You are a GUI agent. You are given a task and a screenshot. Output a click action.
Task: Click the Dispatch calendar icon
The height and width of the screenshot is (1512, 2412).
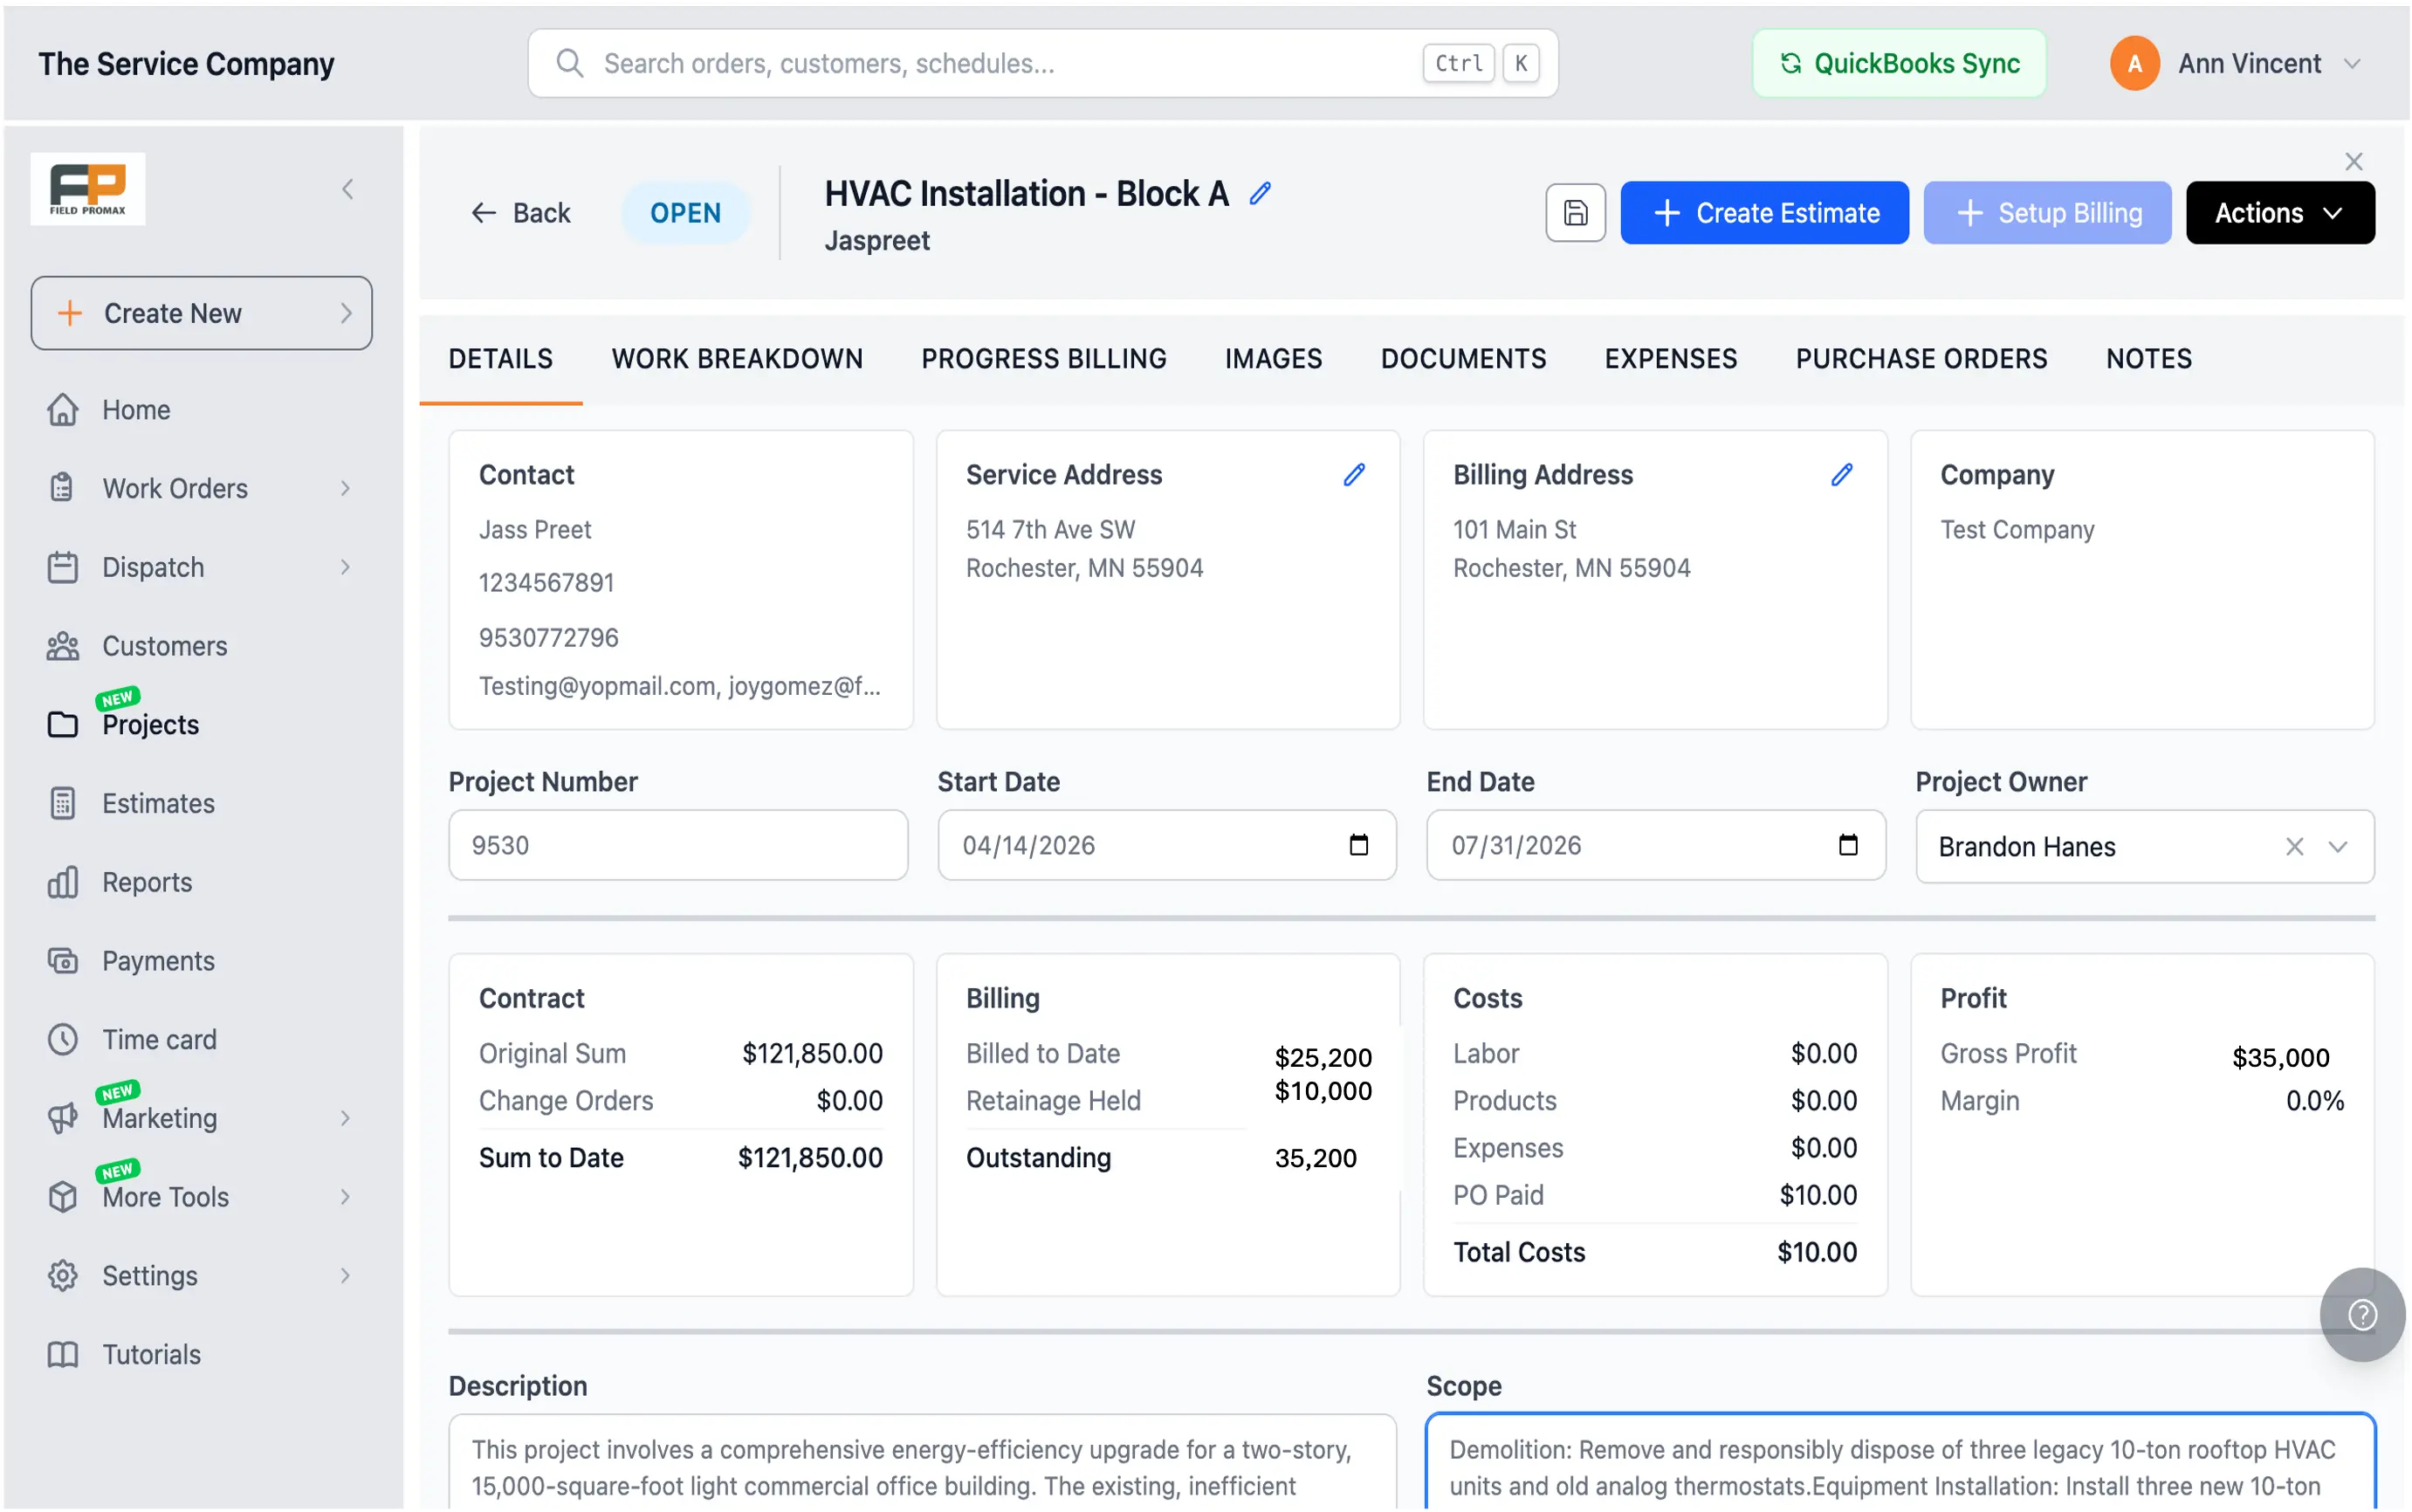(x=62, y=567)
